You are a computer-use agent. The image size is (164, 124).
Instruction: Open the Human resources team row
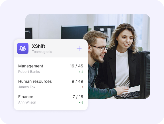(x=51, y=84)
